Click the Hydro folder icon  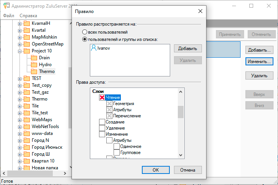(34, 65)
